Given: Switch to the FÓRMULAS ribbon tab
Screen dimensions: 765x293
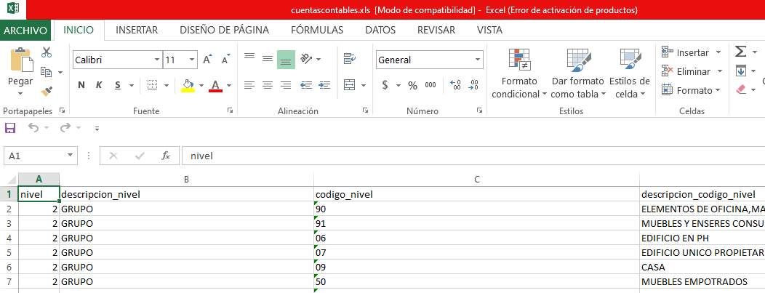Looking at the screenshot, I should 317,30.
